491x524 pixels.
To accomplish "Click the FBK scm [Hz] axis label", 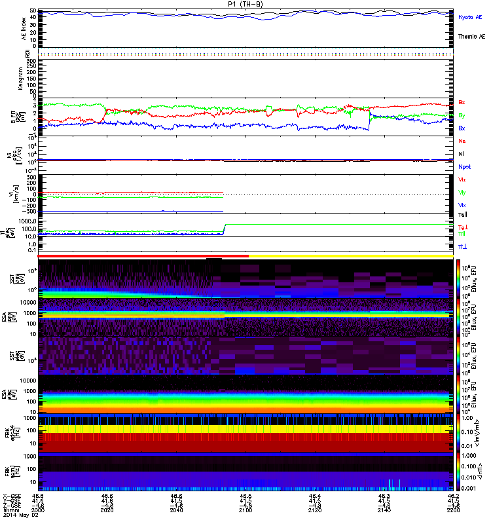I will point(12,470).
